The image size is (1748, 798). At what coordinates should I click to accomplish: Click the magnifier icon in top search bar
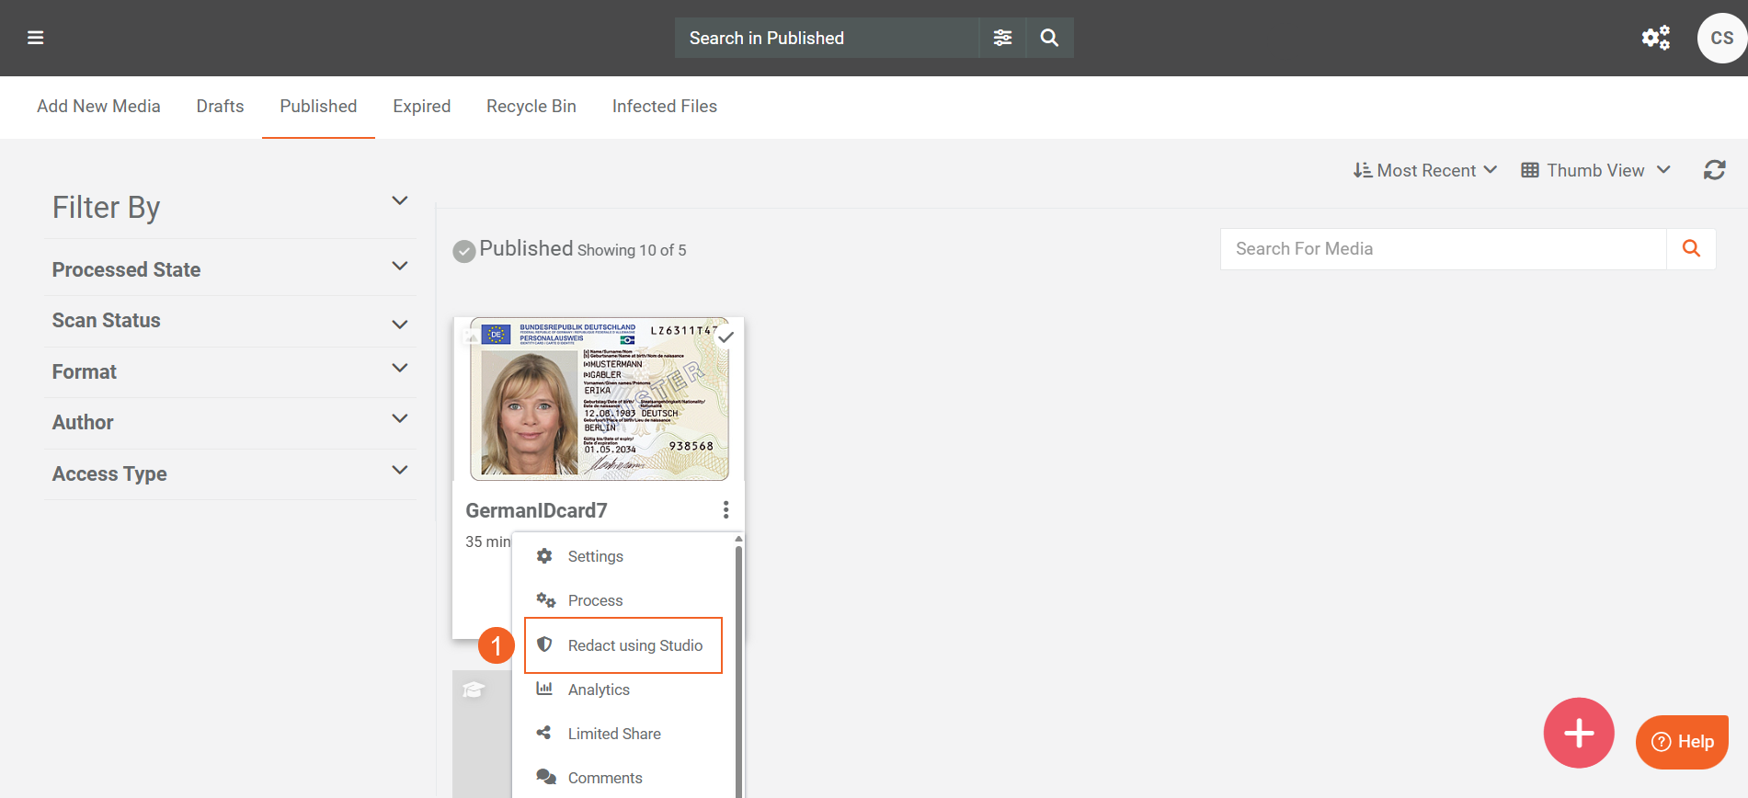click(x=1049, y=38)
